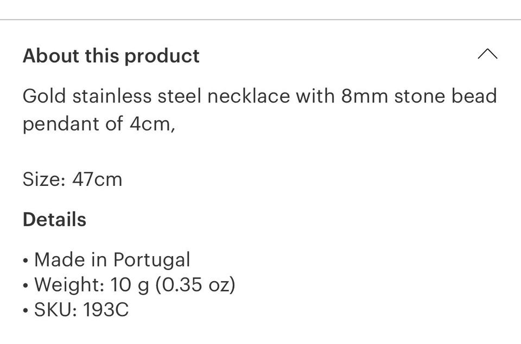521x344 pixels.
Task: Click the "193C" SKU value
Action: coord(106,309)
